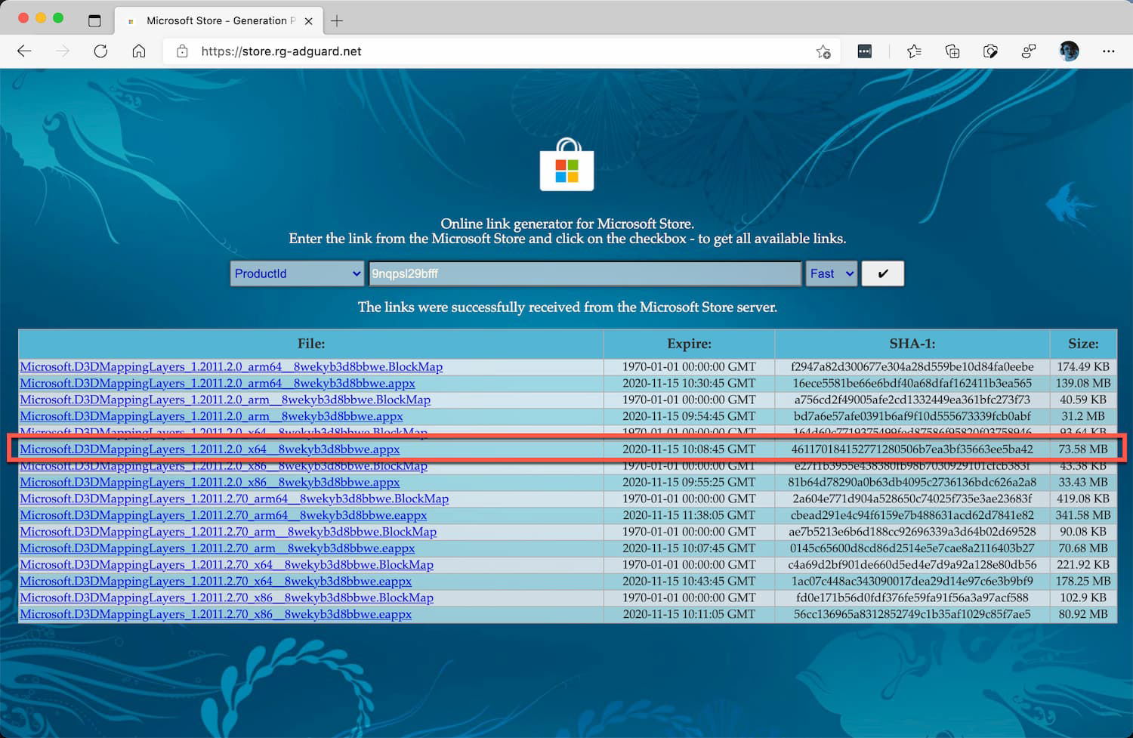Click the Expire: column header
The height and width of the screenshot is (738, 1133).
[689, 344]
